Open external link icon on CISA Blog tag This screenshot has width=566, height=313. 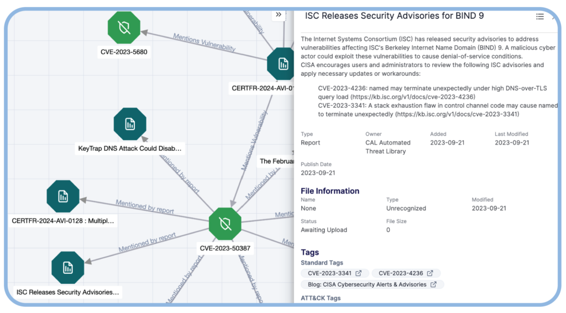[x=433, y=285]
